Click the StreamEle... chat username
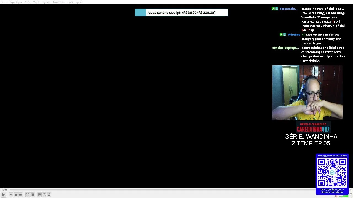Viewport: 353px width, 198px height. 288,9
